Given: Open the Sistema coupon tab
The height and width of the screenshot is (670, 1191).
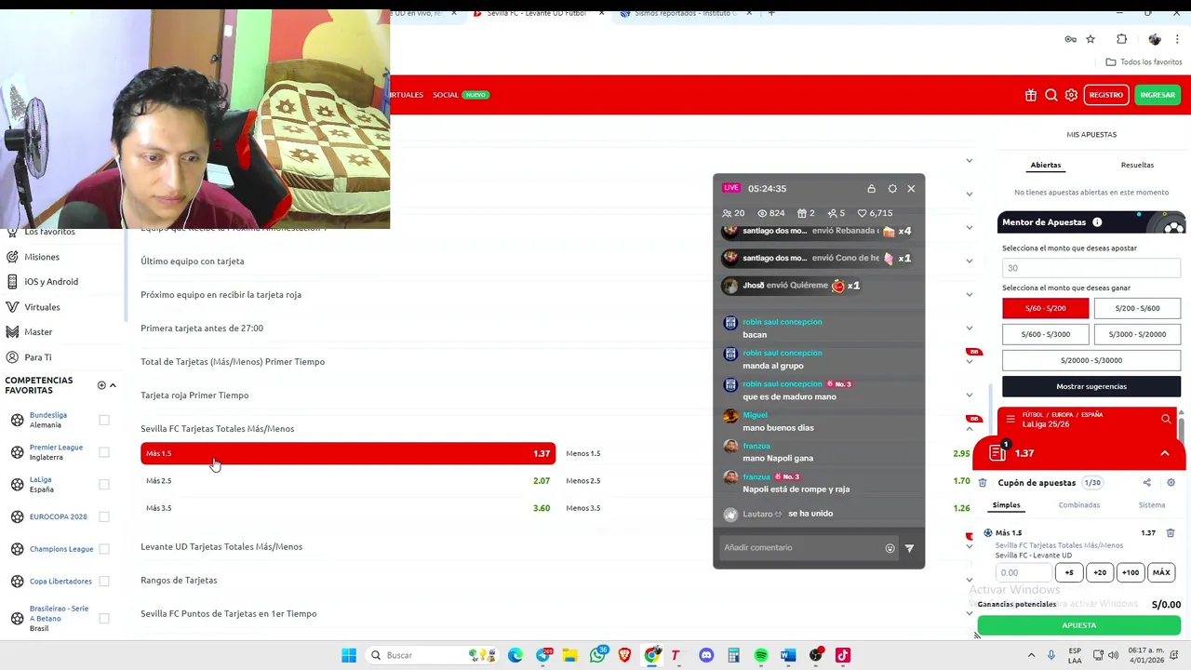Looking at the screenshot, I should point(1152,505).
